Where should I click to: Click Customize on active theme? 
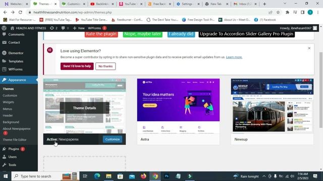click(x=113, y=139)
